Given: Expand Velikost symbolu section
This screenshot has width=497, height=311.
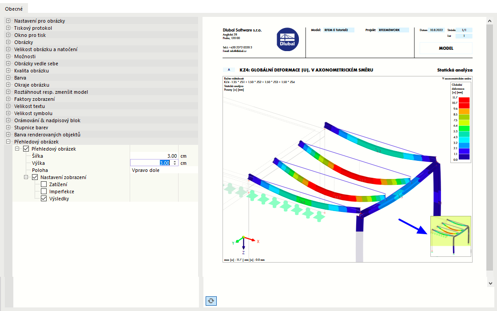Looking at the screenshot, I should coord(8,113).
